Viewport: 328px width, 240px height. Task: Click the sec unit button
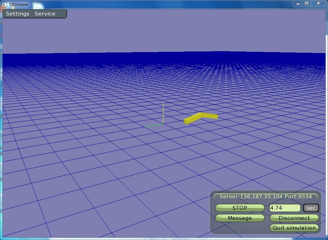coord(311,208)
